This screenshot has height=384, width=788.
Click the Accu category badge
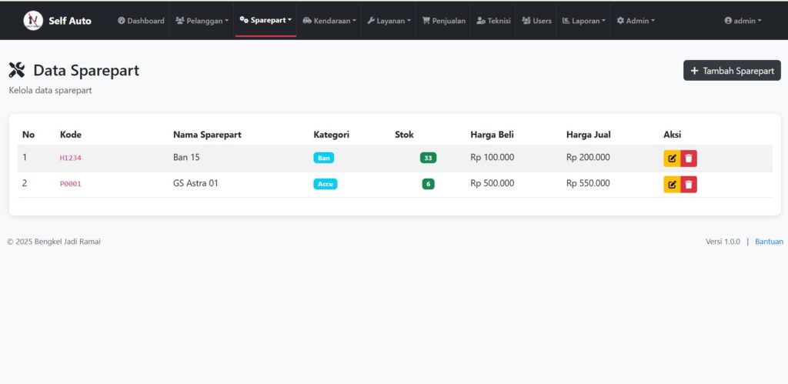(x=326, y=184)
